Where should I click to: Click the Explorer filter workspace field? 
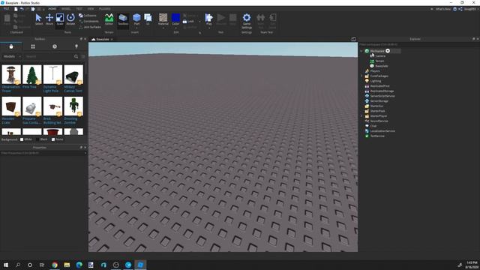point(418,44)
